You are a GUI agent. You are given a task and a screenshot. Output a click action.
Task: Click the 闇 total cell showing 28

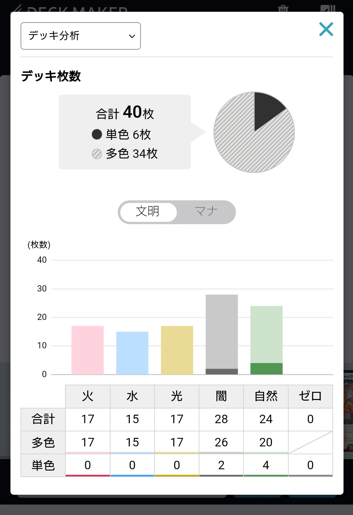pos(221,419)
